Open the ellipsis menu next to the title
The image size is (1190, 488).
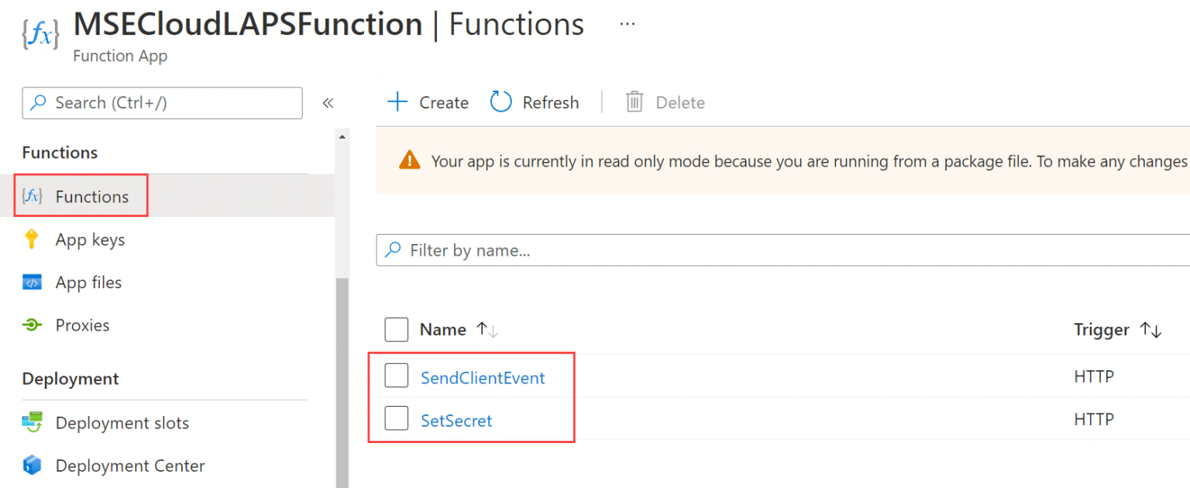pos(627,23)
